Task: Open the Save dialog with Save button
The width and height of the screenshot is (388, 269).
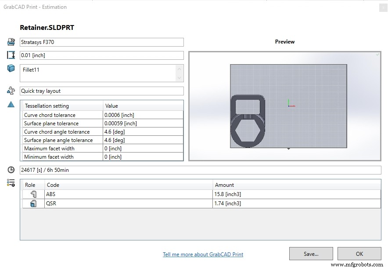Action: 311,254
